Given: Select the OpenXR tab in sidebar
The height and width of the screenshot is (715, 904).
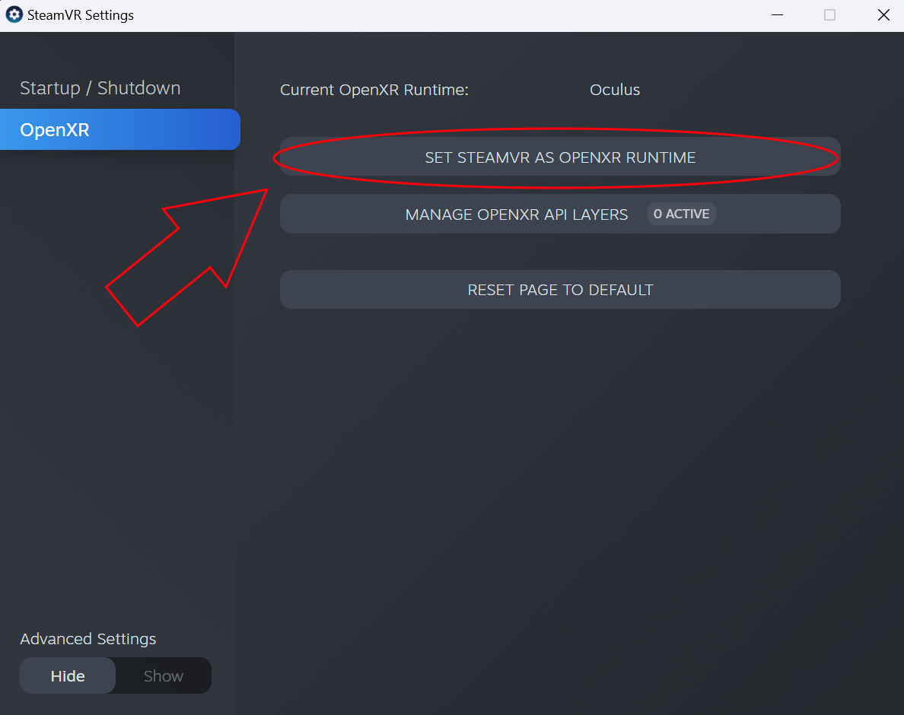Looking at the screenshot, I should point(120,129).
